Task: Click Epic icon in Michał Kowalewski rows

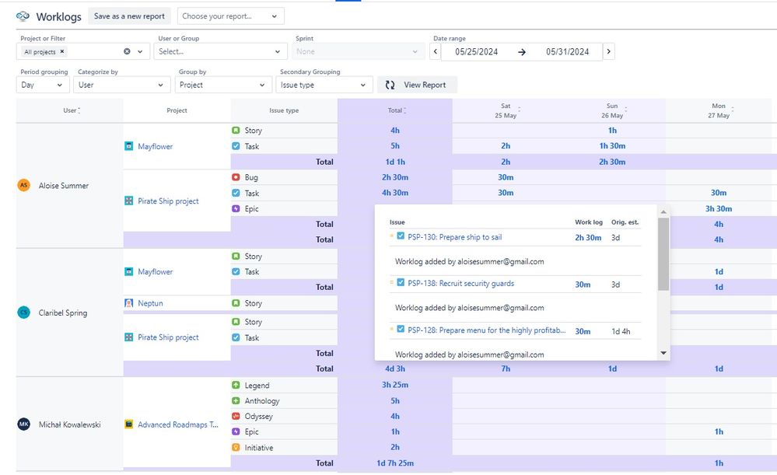Action: [x=236, y=431]
